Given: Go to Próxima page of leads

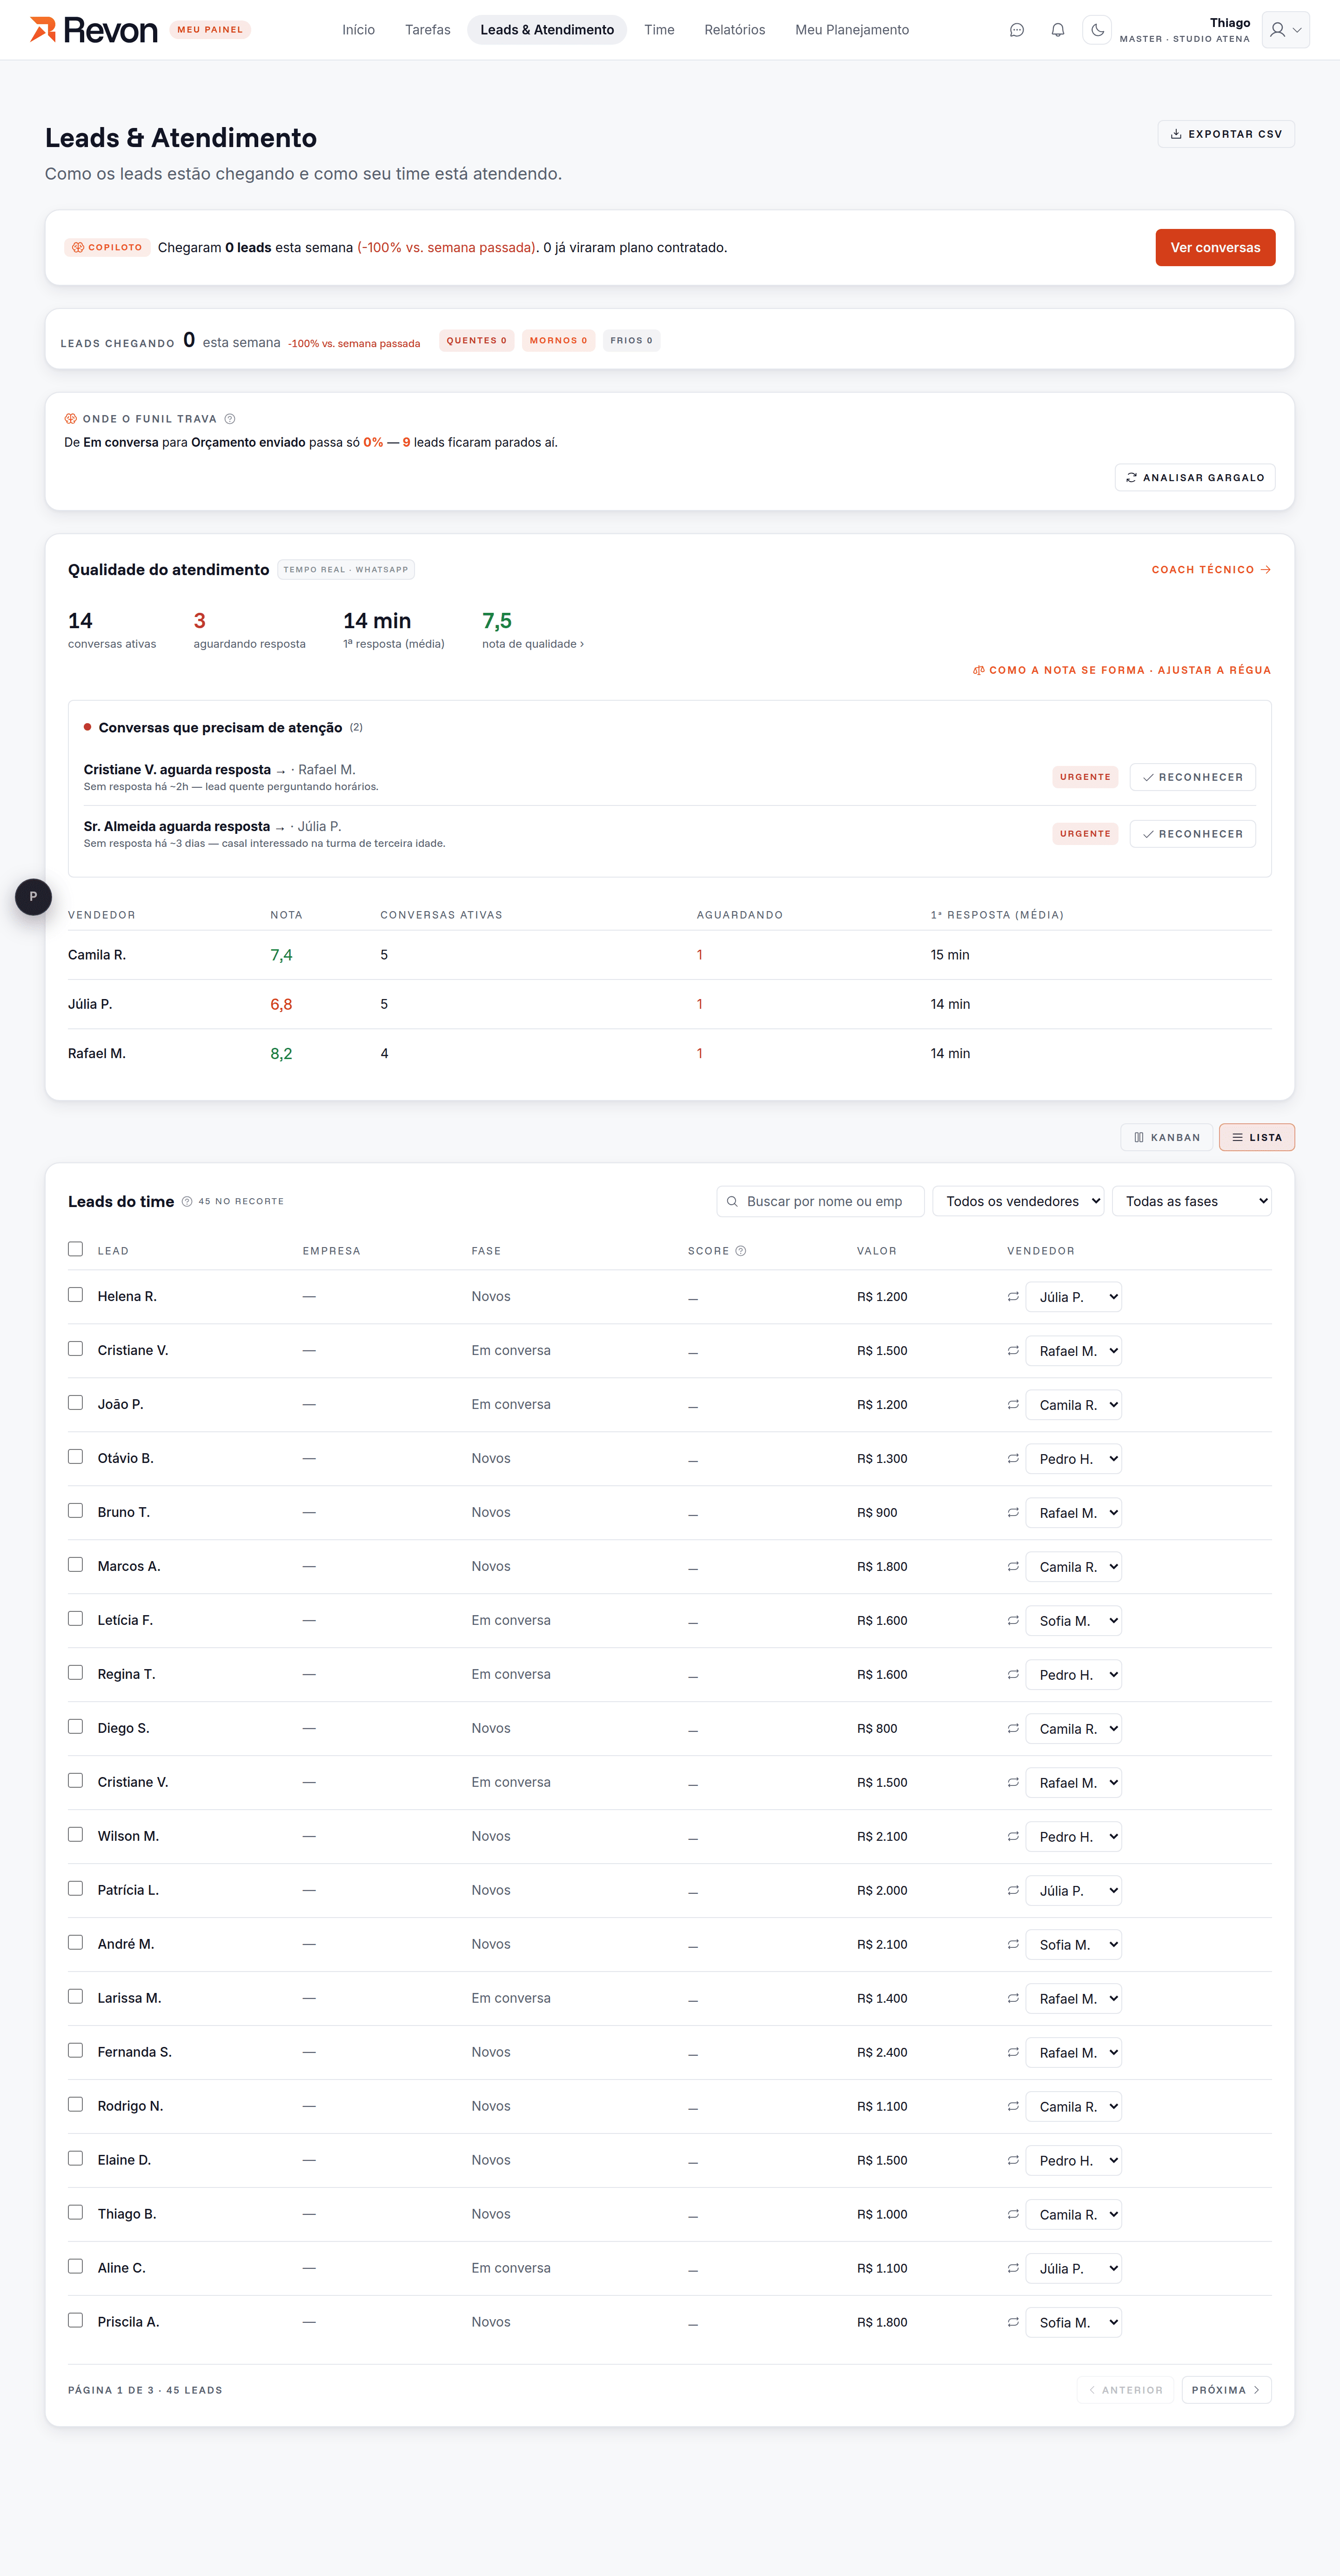Looking at the screenshot, I should pyautogui.click(x=1226, y=2390).
